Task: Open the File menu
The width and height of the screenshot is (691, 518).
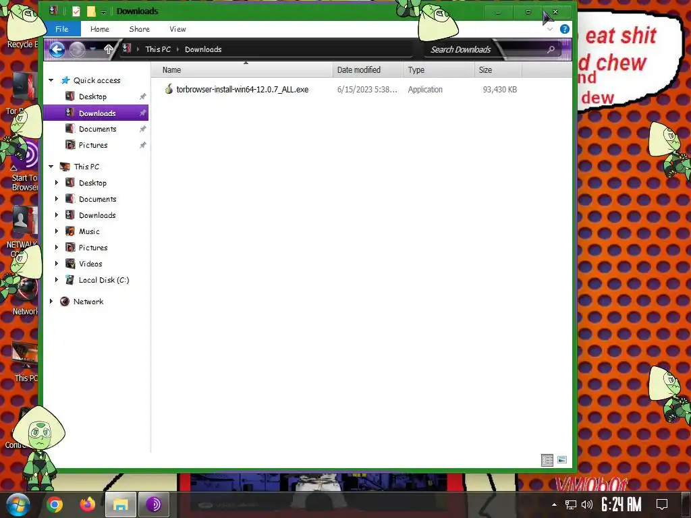Action: 61,29
